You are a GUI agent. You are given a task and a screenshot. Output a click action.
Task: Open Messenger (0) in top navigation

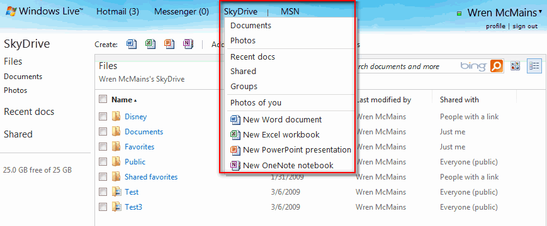click(x=181, y=12)
